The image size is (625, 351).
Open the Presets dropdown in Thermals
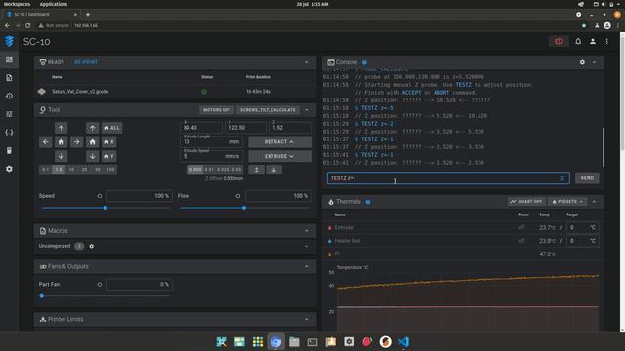coord(567,202)
